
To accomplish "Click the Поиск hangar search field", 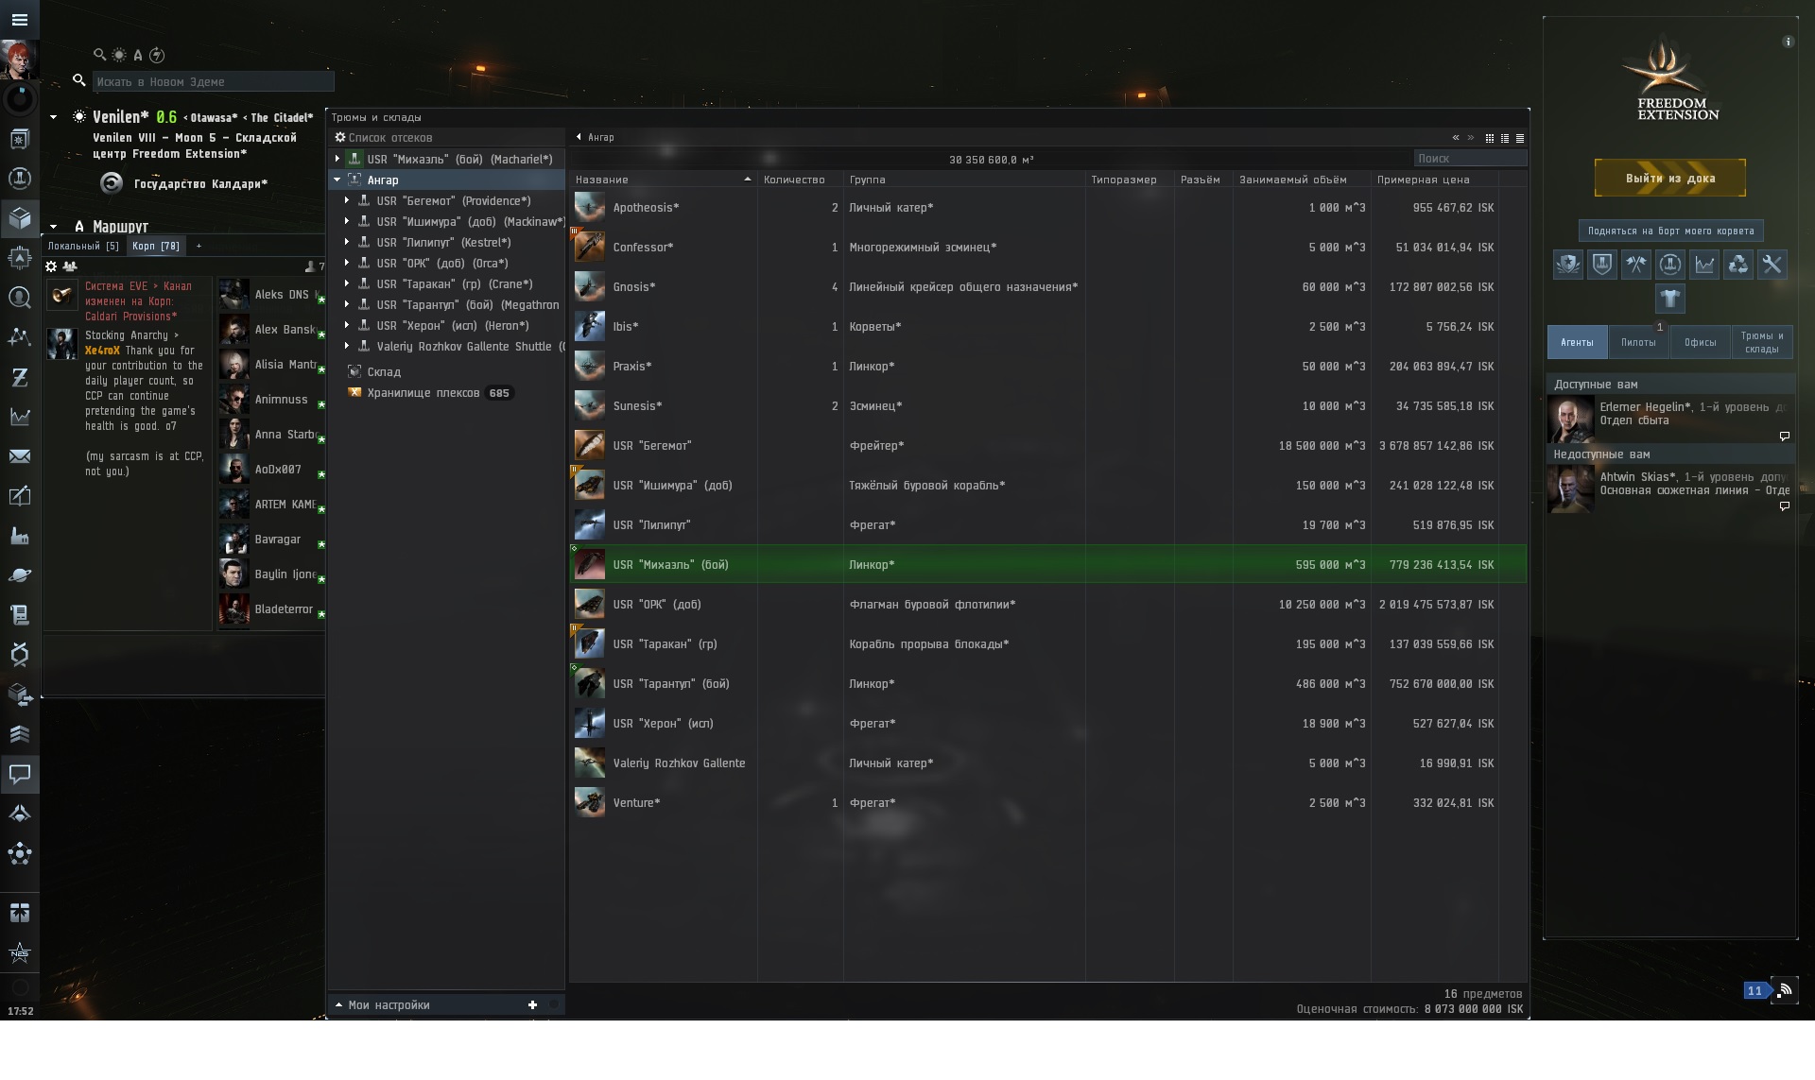I will (1469, 159).
